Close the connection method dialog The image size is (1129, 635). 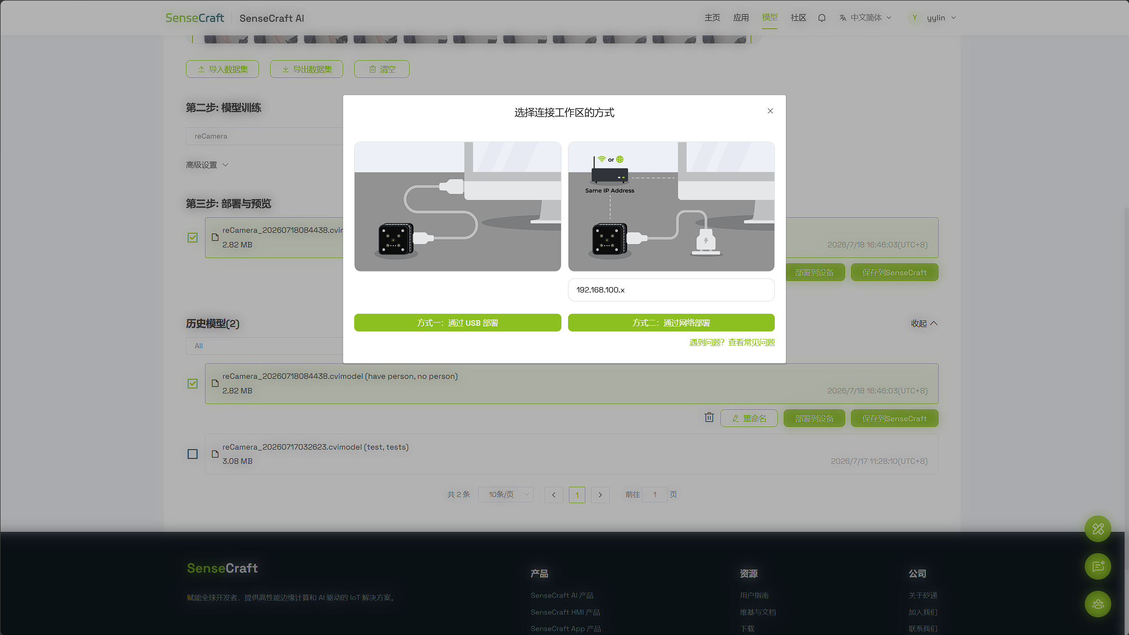click(x=770, y=111)
